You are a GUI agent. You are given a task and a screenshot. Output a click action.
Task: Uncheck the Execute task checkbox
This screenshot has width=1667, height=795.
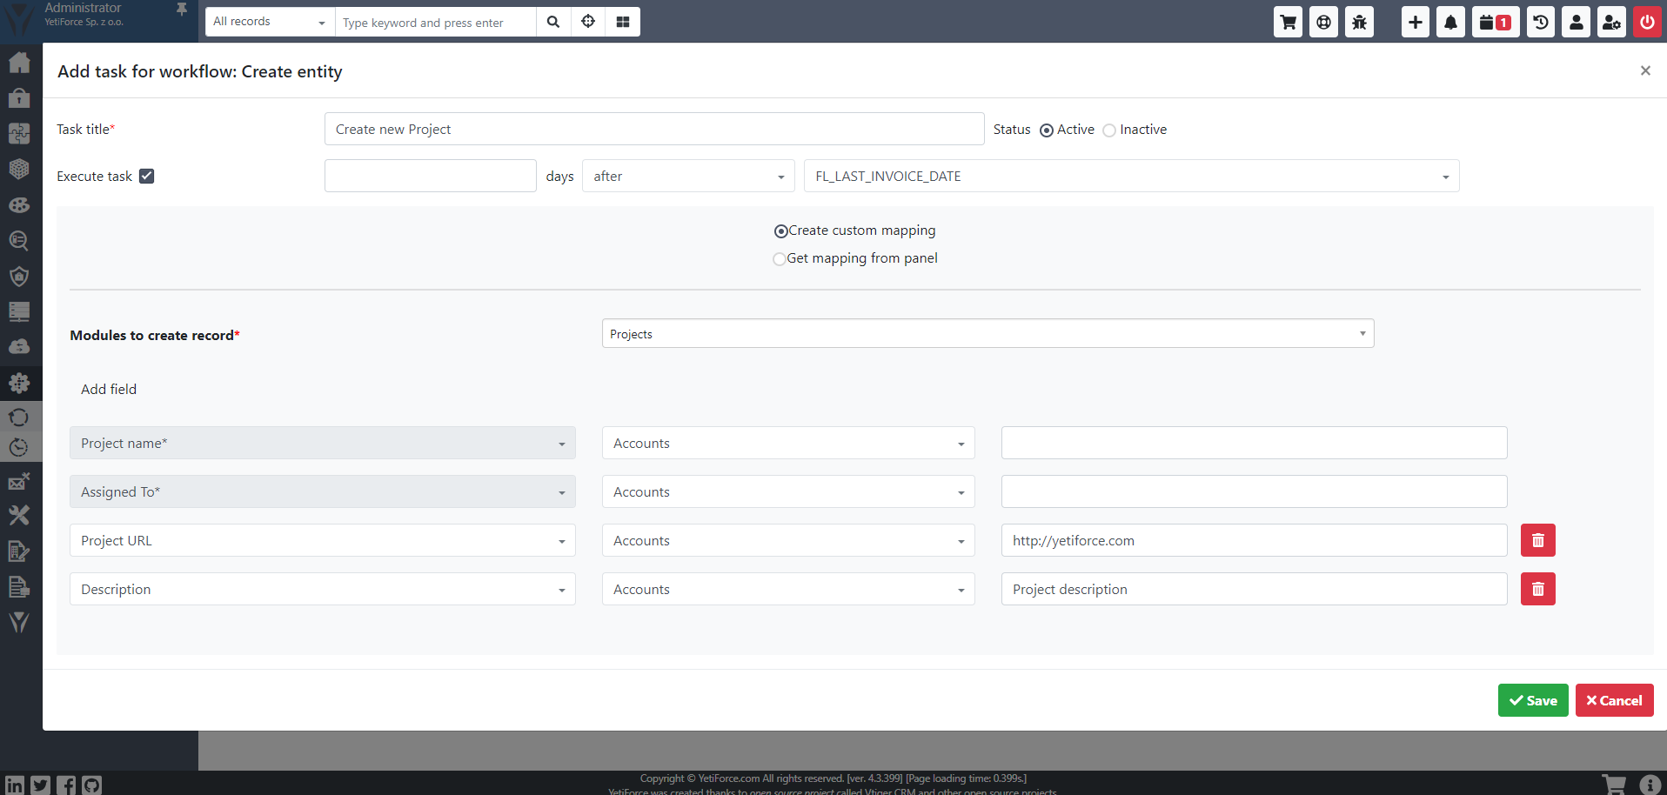[x=146, y=175]
